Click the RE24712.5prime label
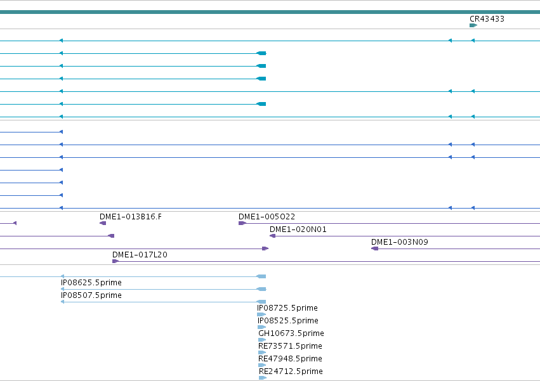540x381 pixels. 291,371
